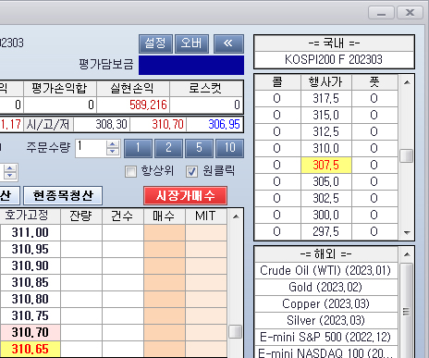This screenshot has height=358, width=429.
Task: Select Gold (2023.02) overseas item
Action: (326, 288)
